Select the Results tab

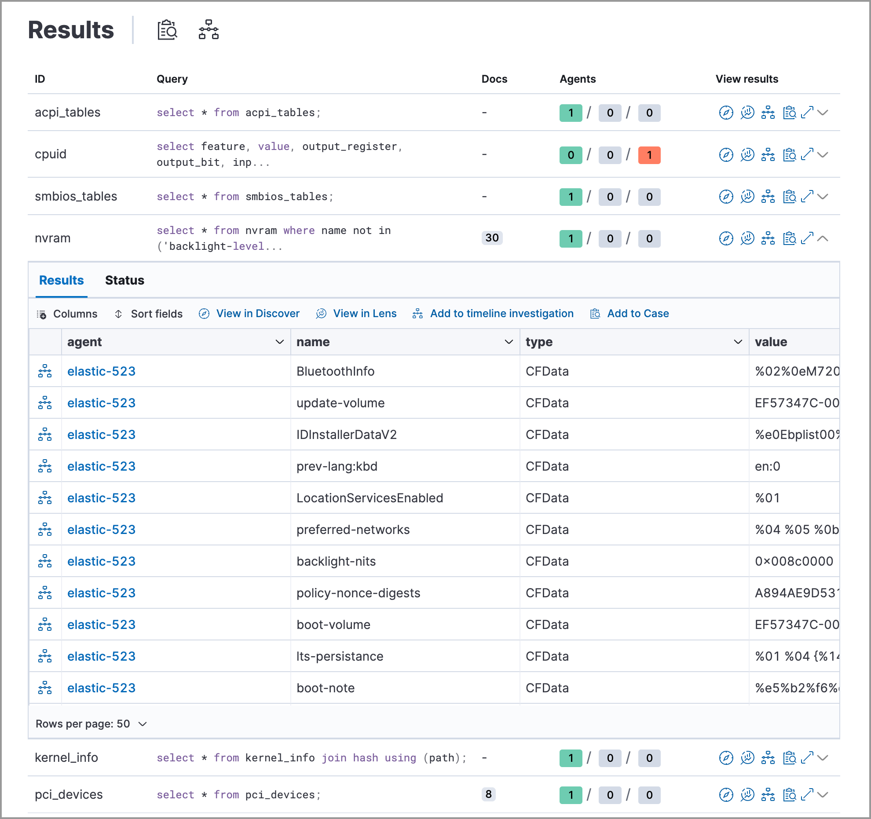[61, 280]
